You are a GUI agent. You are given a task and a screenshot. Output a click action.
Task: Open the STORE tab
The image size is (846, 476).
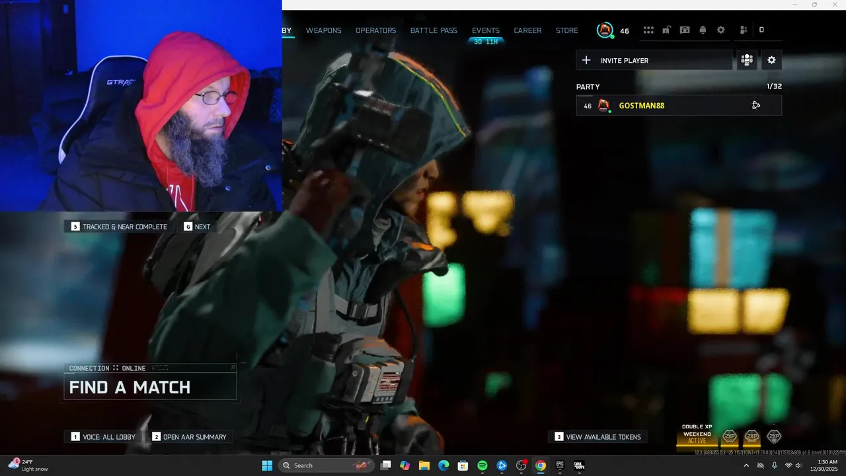[567, 30]
